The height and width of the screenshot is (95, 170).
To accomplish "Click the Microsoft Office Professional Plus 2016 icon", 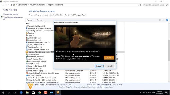I will pyautogui.click(x=27, y=73).
